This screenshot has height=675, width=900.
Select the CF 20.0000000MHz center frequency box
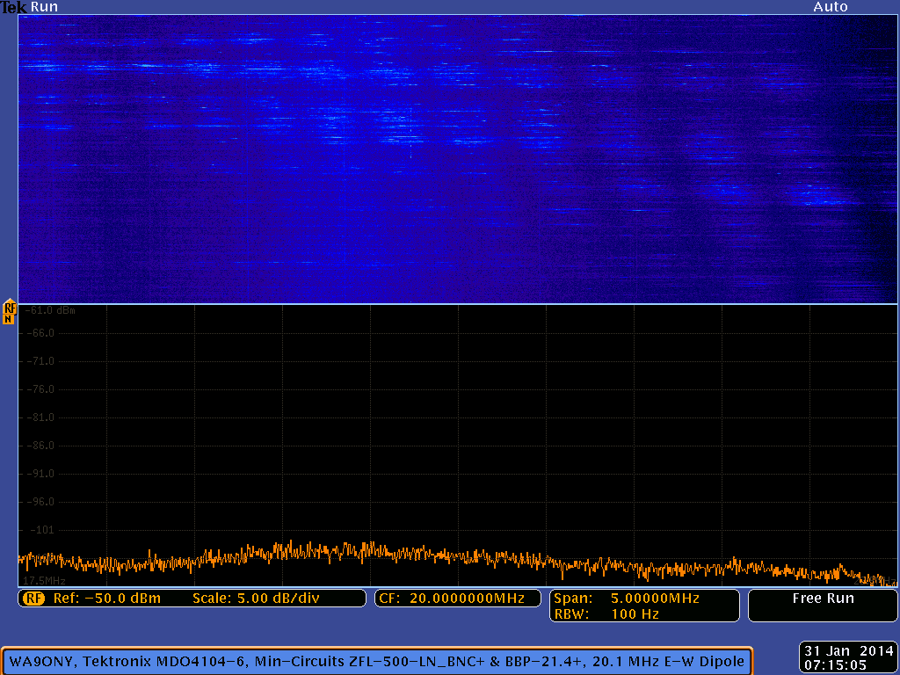[x=456, y=599]
